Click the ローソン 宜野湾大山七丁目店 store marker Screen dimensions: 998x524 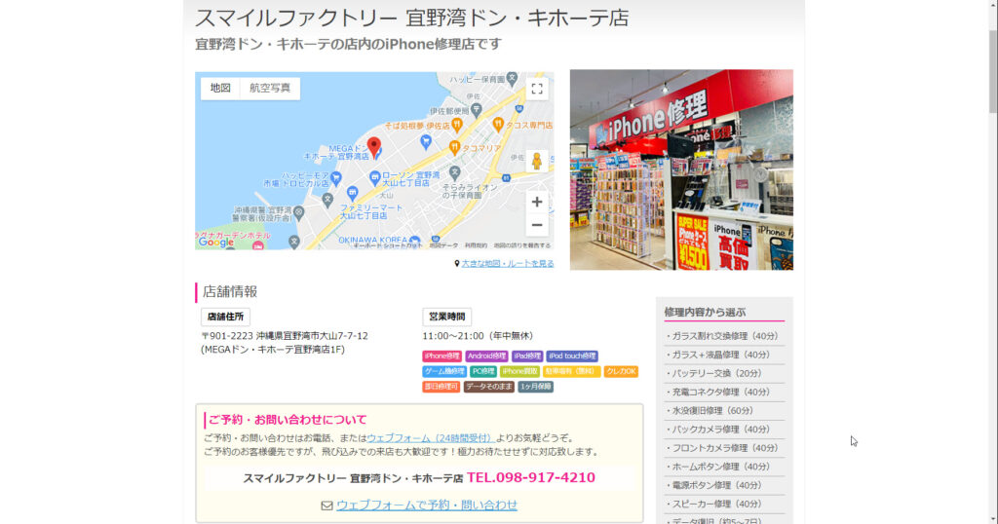(375, 178)
